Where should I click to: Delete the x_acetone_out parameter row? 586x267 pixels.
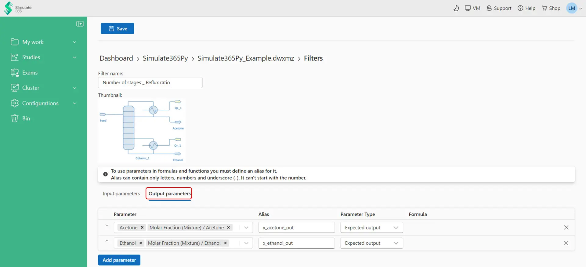click(x=566, y=228)
